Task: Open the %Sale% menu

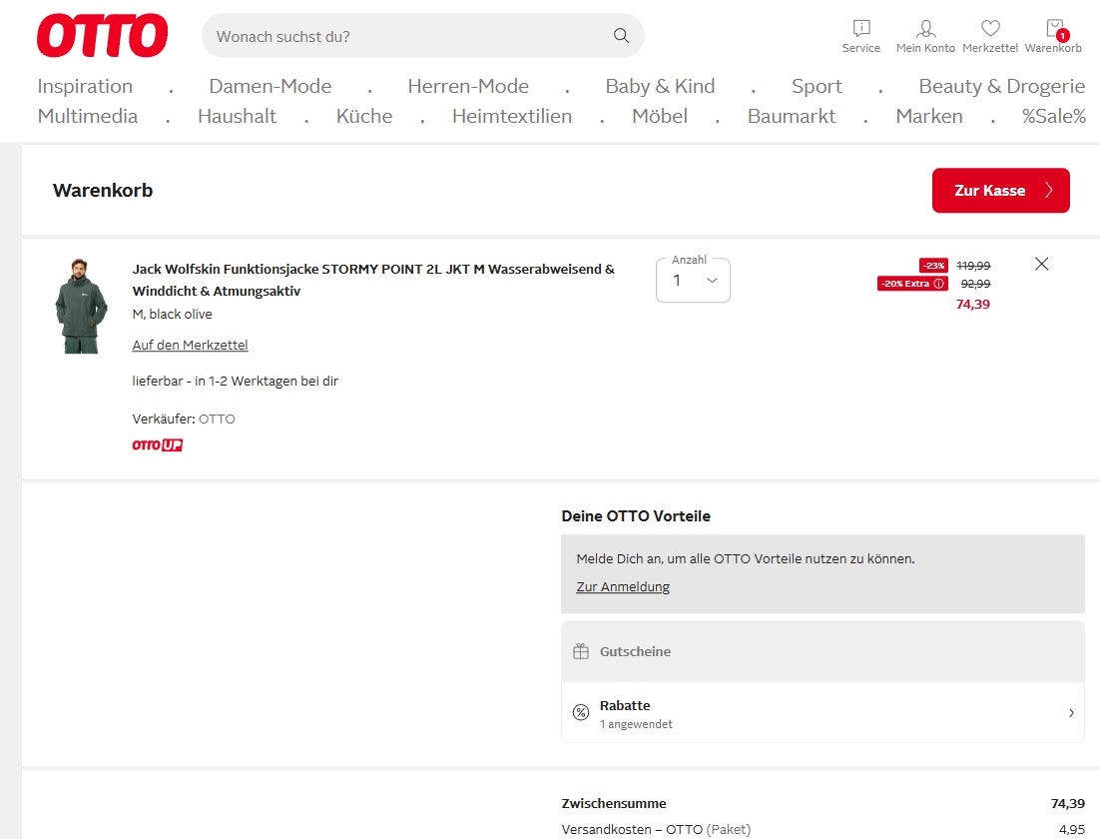Action: point(1053,116)
